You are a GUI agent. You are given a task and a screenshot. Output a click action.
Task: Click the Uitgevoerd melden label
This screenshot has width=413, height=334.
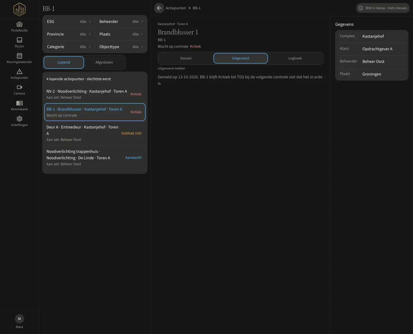pos(172,68)
